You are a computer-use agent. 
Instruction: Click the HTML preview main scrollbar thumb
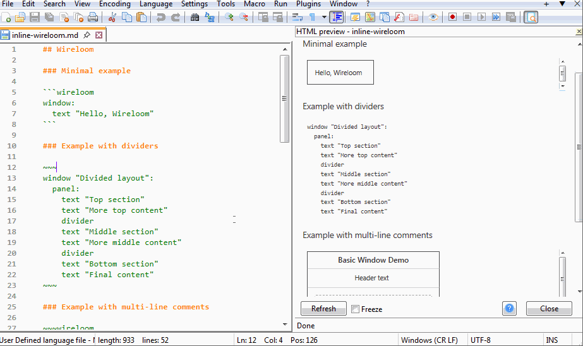[579, 147]
